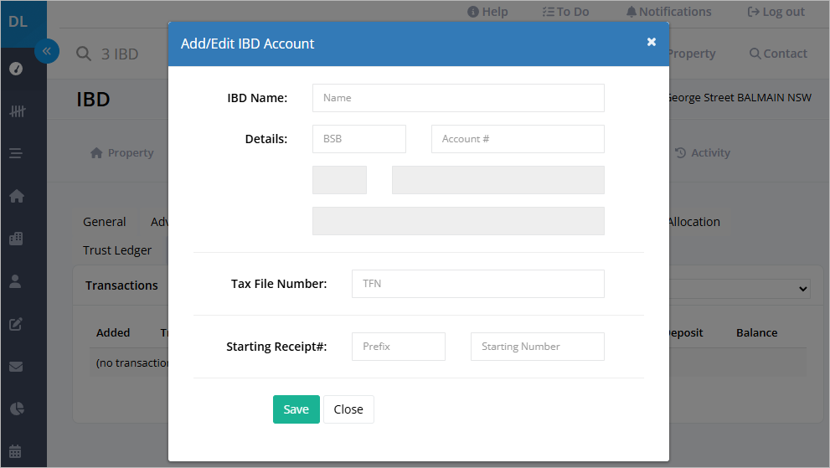Select the Allocation sub-tab
This screenshot has height=468, width=830.
pyautogui.click(x=693, y=222)
